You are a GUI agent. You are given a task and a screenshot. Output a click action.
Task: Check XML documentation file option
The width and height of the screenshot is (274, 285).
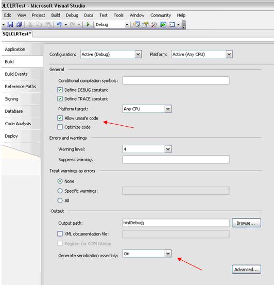tap(60, 233)
